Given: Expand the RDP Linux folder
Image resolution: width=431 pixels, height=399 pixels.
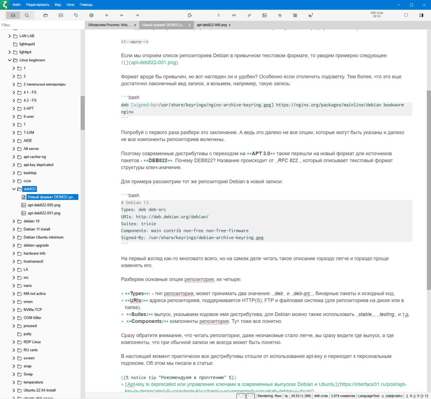Looking at the screenshot, I should click(14, 342).
